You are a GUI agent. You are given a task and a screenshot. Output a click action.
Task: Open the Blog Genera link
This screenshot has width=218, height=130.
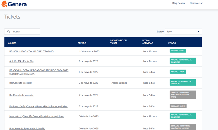click(179, 3)
